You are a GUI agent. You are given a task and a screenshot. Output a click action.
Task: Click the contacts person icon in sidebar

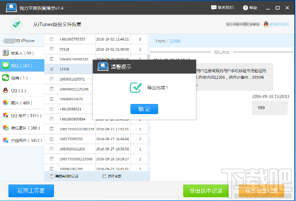[x=5, y=53]
